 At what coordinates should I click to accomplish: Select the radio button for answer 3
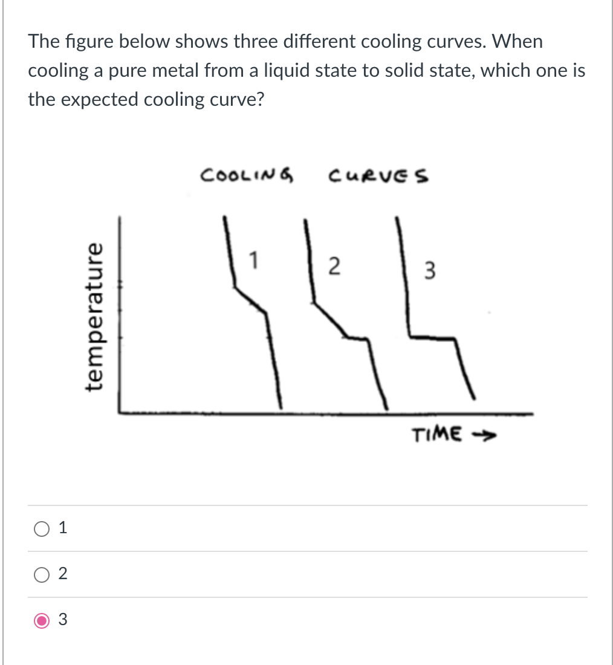pos(42,620)
